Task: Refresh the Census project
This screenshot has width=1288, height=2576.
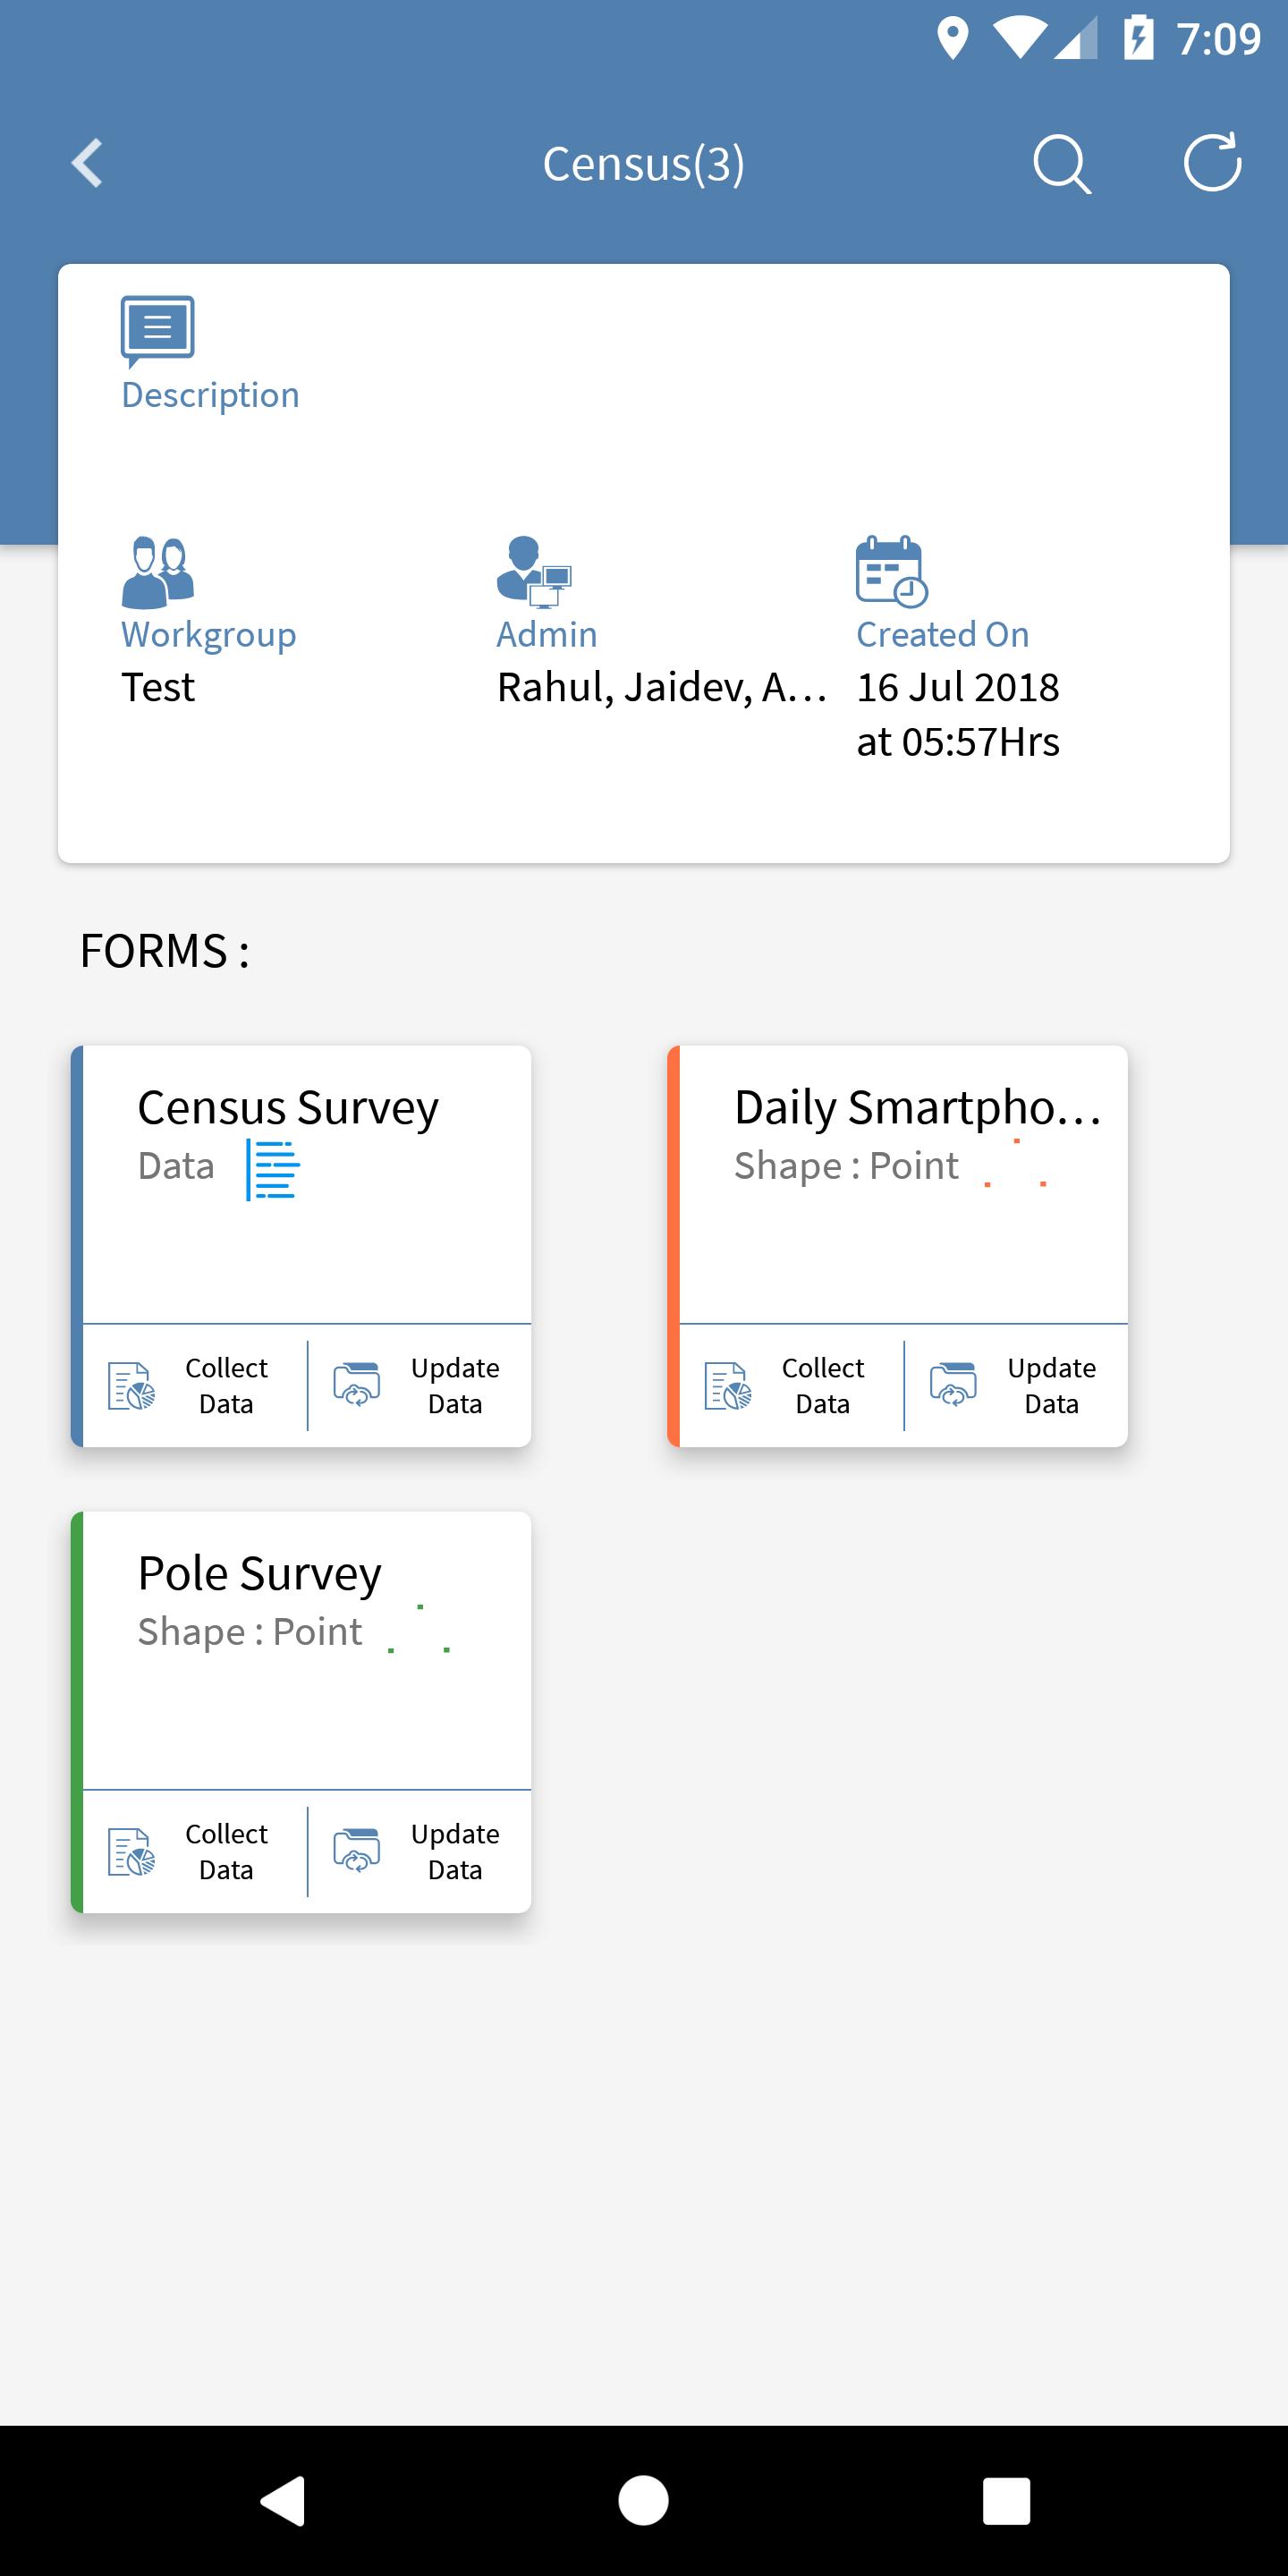Action: (1212, 162)
